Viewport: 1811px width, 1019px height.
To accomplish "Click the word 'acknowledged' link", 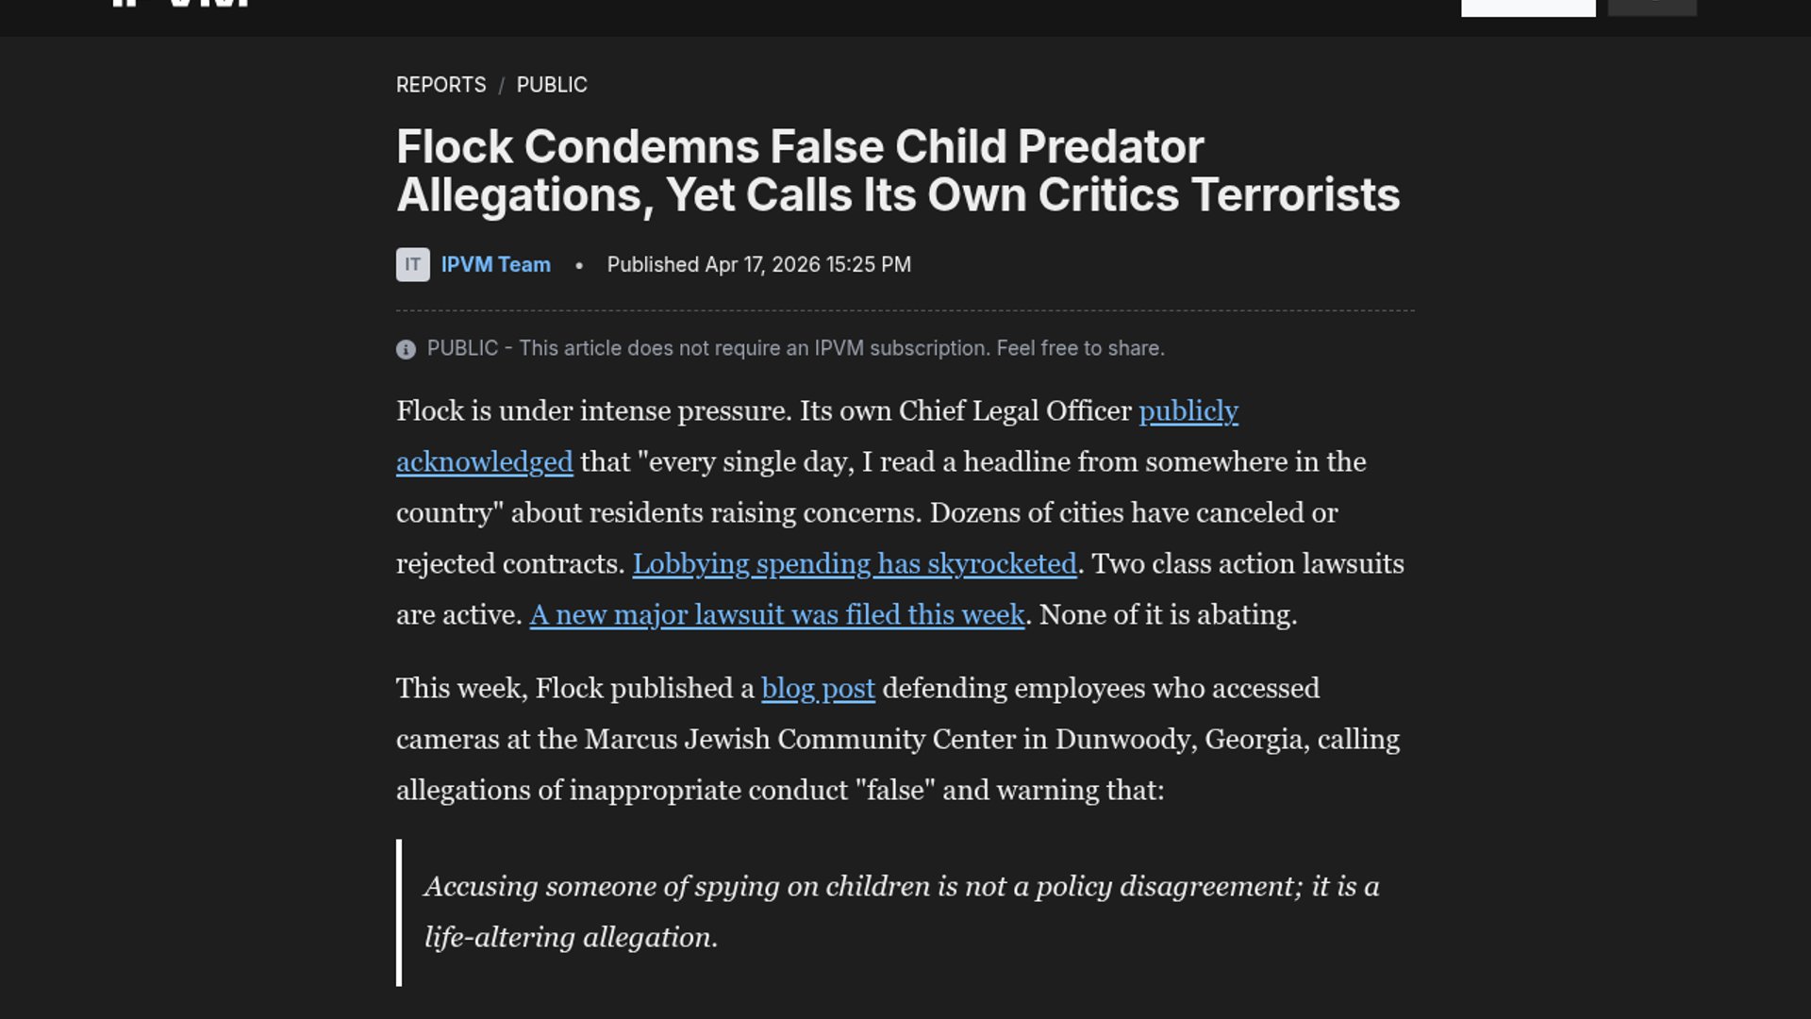I will (484, 462).
